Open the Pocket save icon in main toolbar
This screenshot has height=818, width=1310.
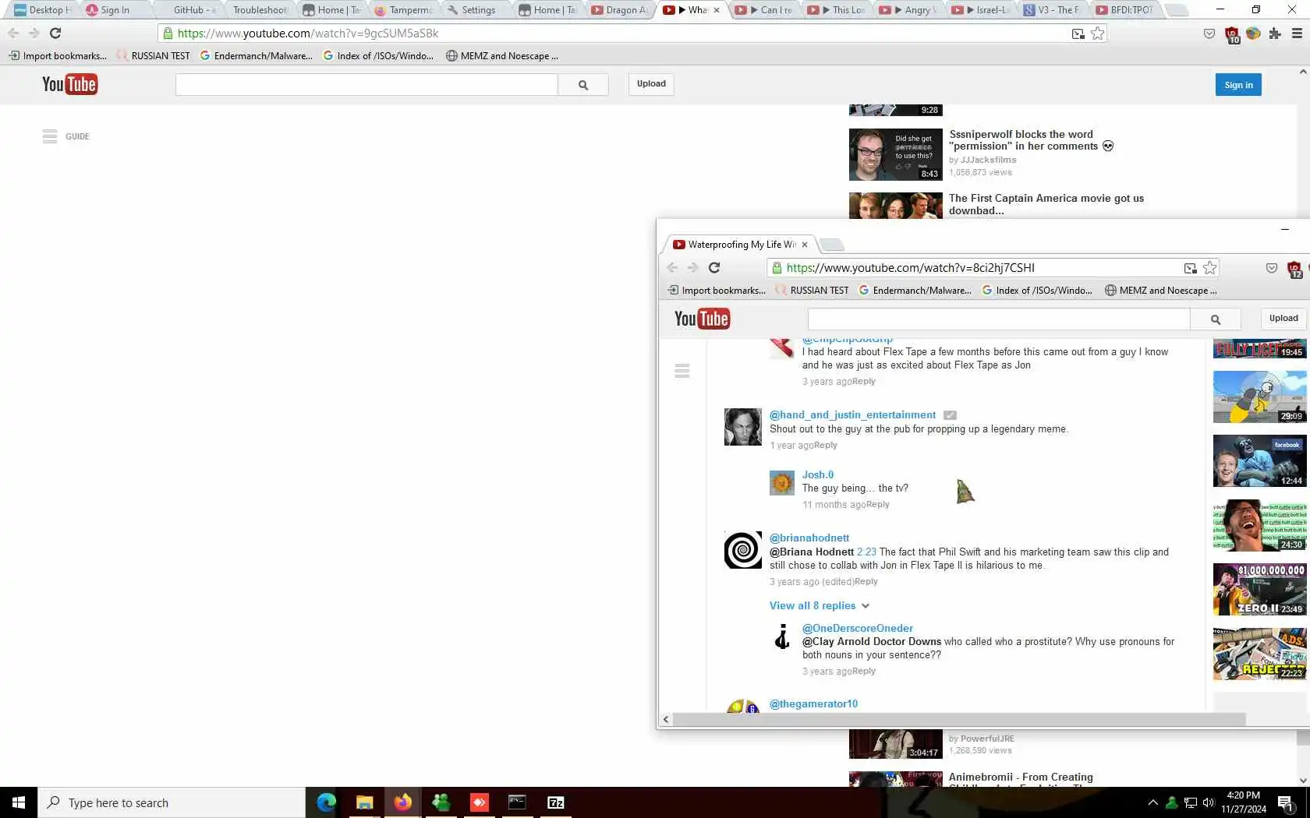click(x=1209, y=33)
